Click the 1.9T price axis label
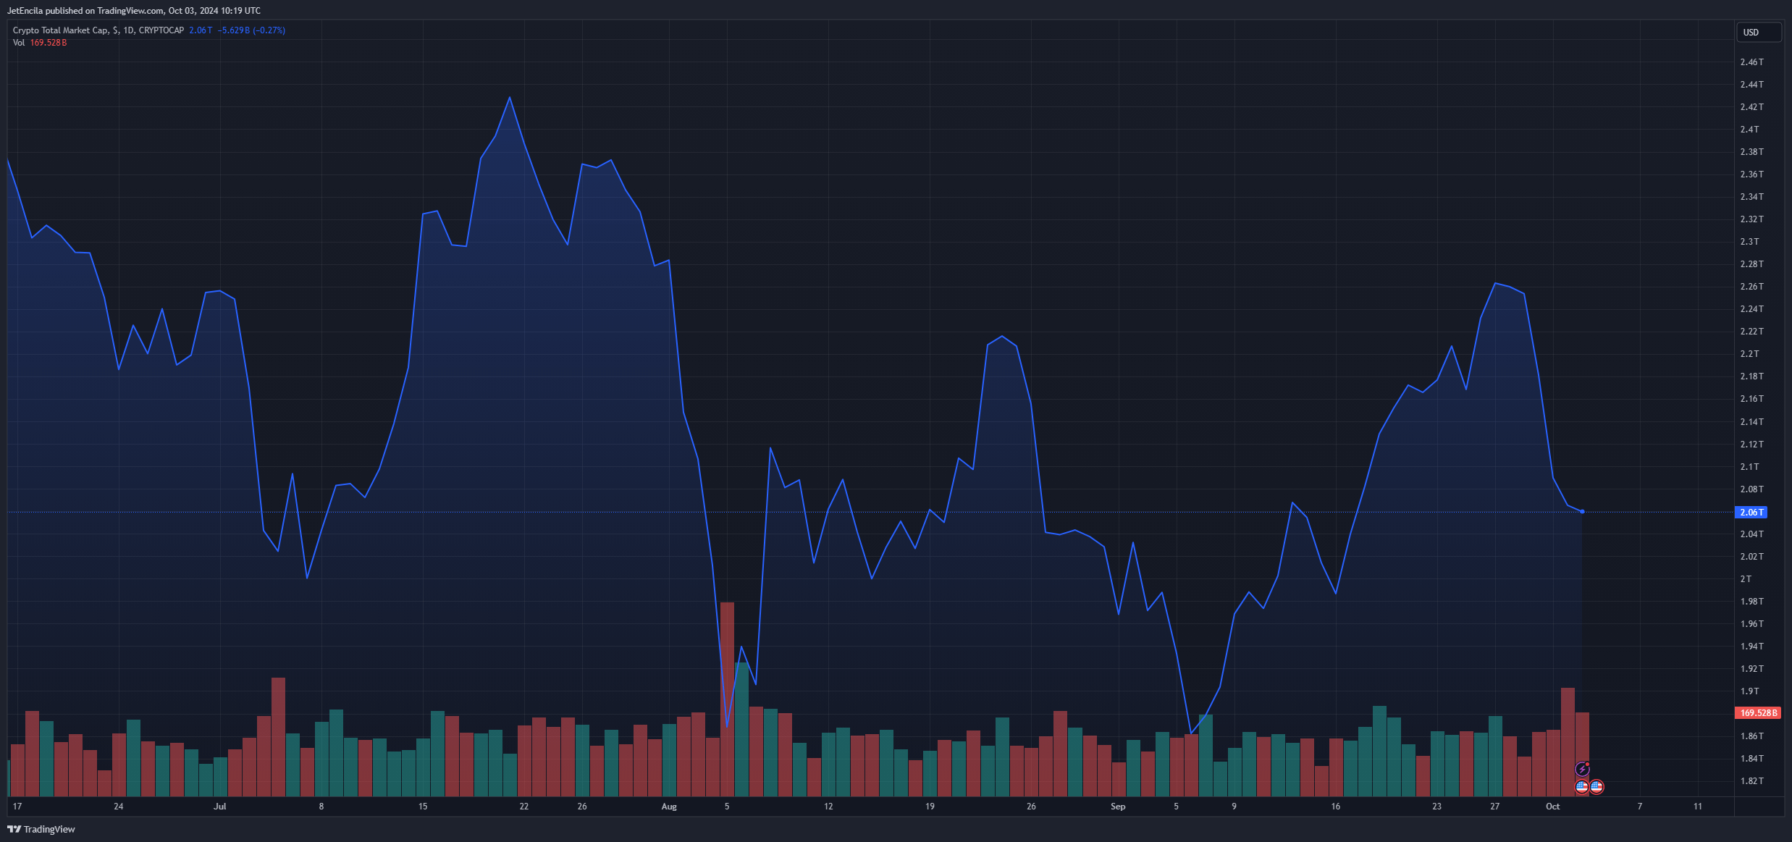This screenshot has height=842, width=1792. coord(1749,691)
